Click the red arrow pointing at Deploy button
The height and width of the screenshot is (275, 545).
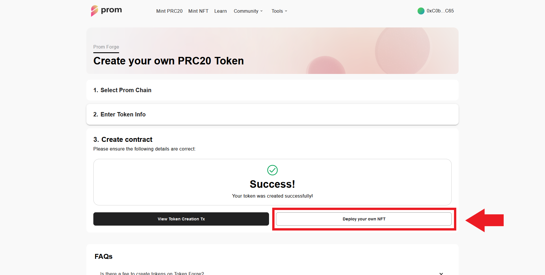(x=485, y=220)
